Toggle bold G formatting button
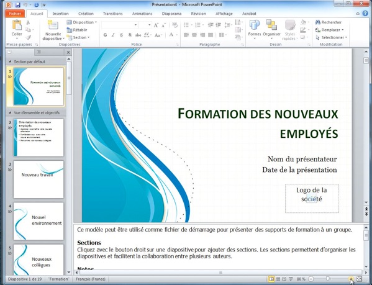The image size is (372, 285). coord(105,35)
